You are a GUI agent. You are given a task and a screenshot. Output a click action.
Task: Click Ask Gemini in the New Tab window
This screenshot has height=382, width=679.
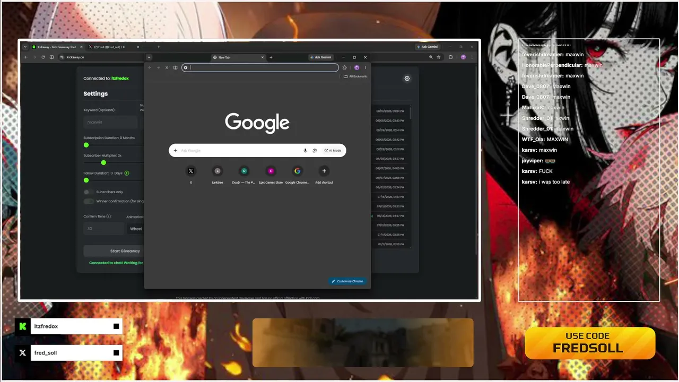[321, 57]
